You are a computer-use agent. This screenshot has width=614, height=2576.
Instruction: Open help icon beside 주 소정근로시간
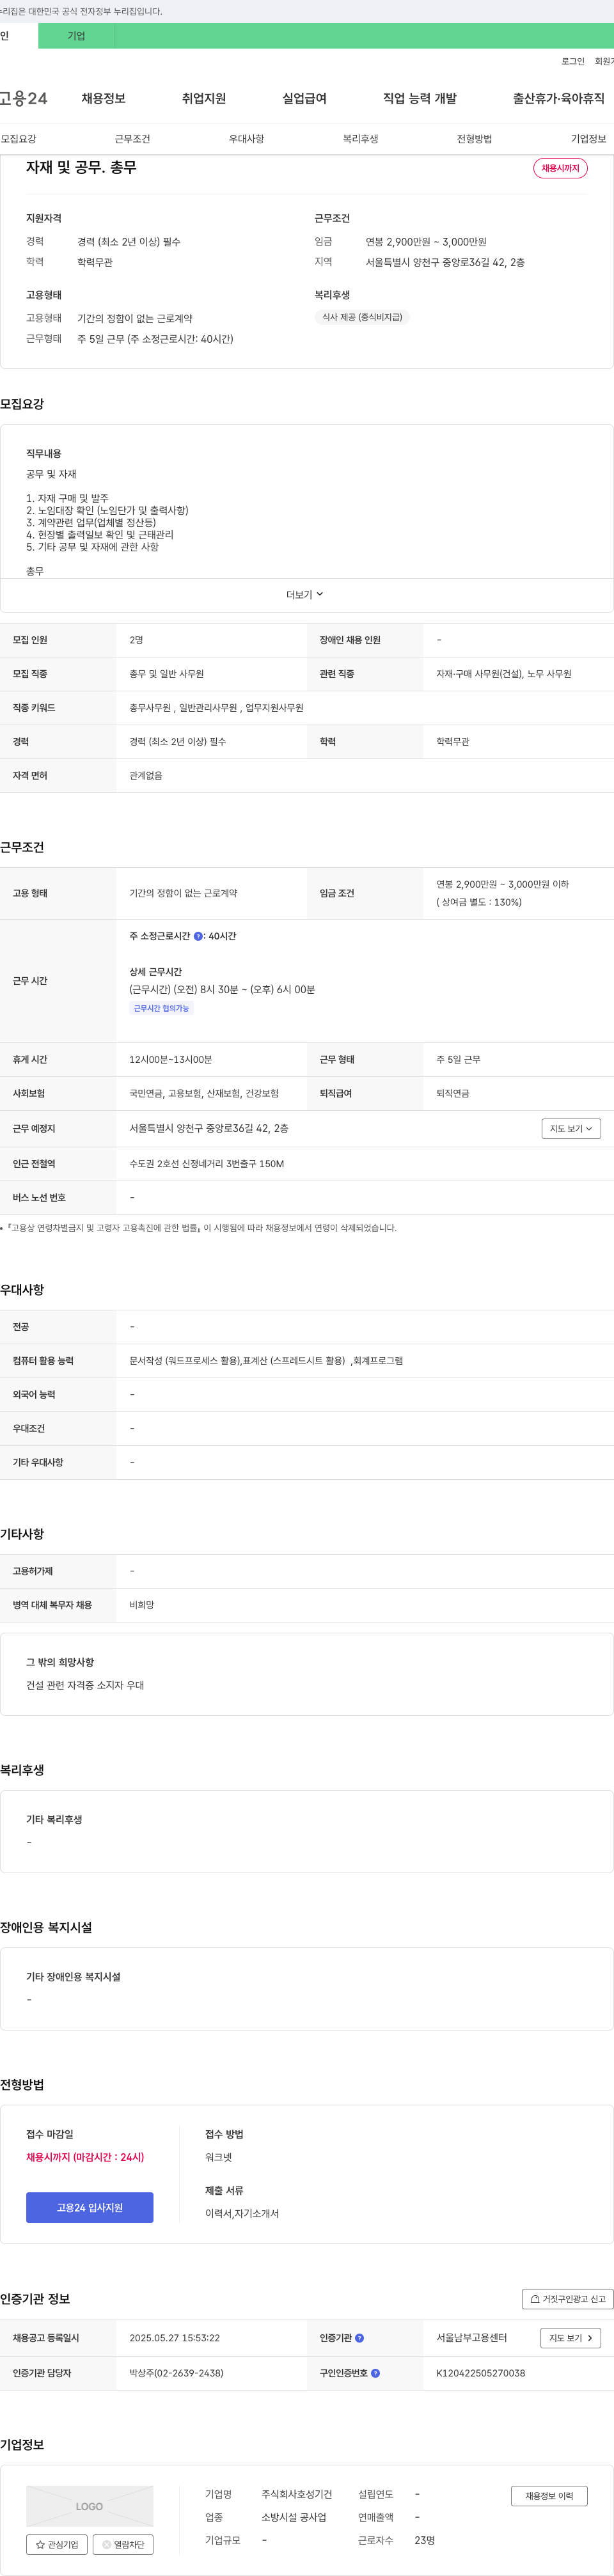(198, 936)
